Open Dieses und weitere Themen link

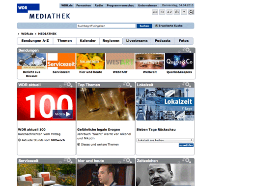tap(100, 145)
